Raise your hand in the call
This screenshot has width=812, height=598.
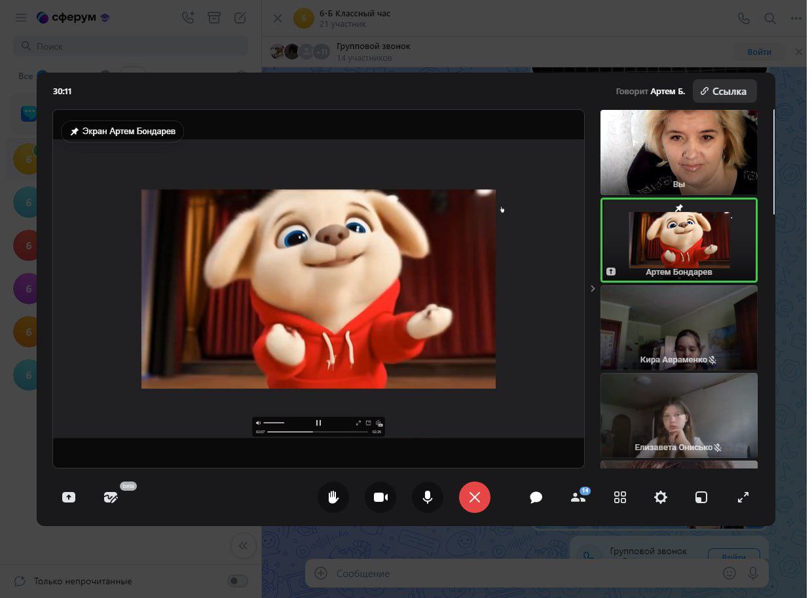tap(333, 497)
